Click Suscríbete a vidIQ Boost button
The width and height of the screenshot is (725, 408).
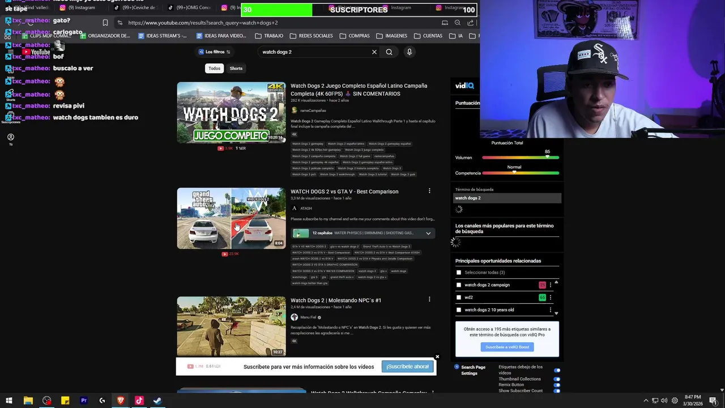coord(507,347)
